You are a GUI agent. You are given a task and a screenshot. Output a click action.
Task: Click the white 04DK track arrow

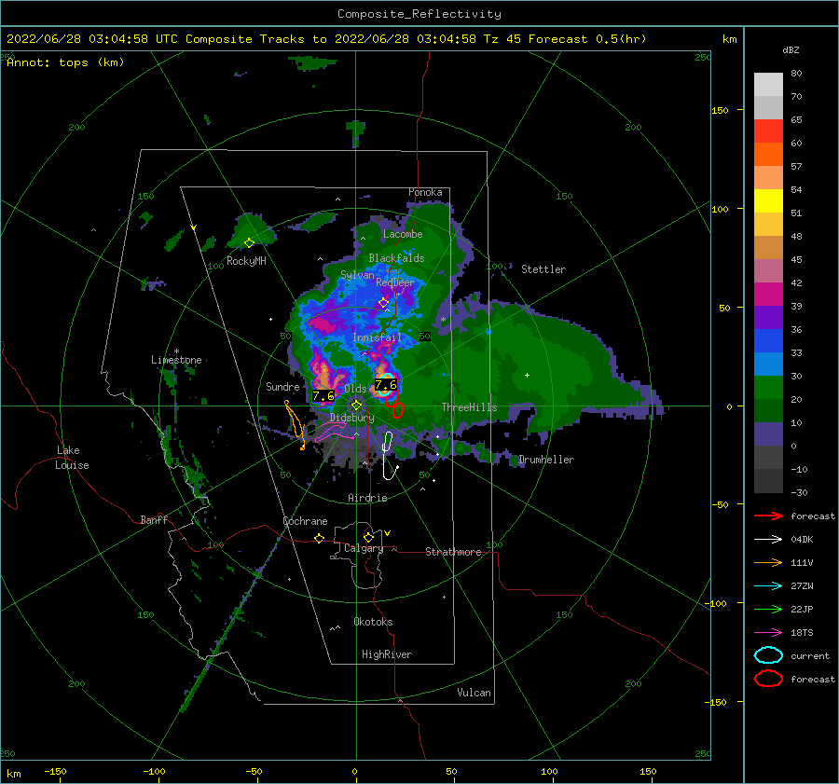768,539
